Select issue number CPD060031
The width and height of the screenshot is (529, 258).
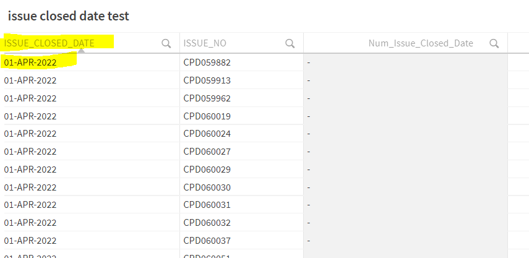[207, 205]
